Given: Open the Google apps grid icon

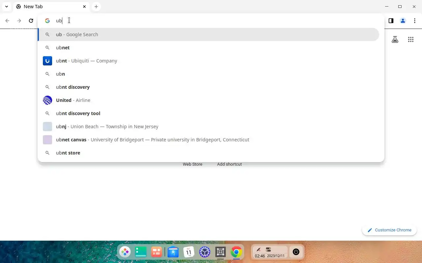Looking at the screenshot, I should (x=411, y=40).
